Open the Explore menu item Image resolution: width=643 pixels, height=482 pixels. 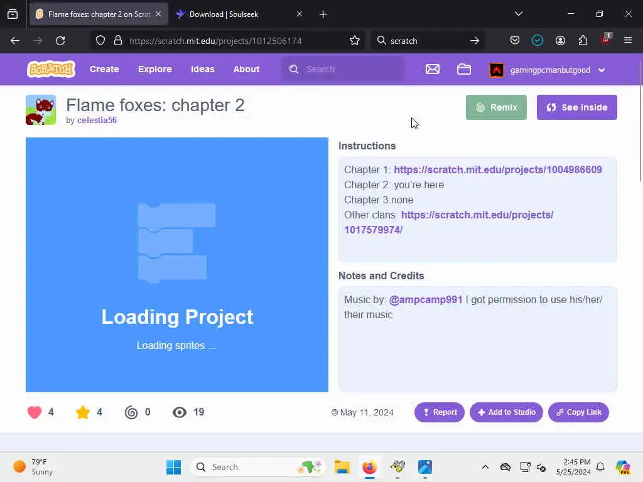155,69
